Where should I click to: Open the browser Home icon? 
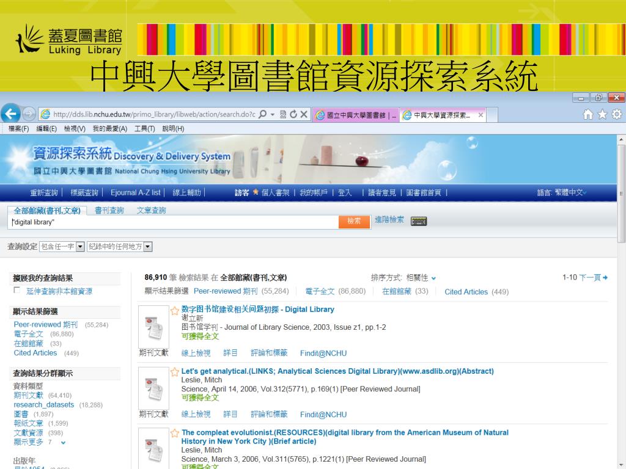(588, 114)
